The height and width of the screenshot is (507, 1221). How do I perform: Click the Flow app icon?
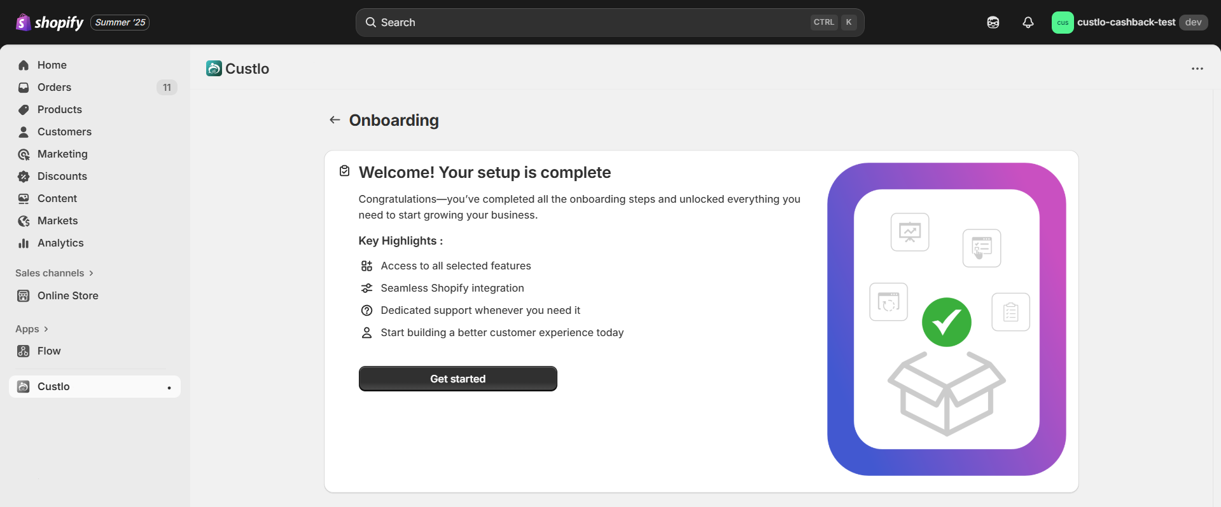tap(24, 351)
